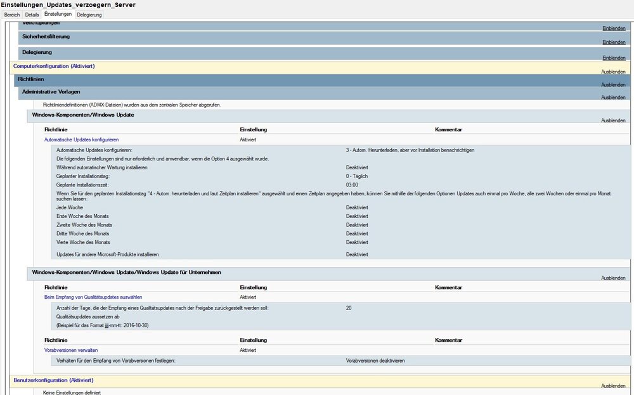Screen dimensions: 634x395
Task: Expand Sicherheitsfilterung via its Einblenden link
Action: pyautogui.click(x=613, y=42)
